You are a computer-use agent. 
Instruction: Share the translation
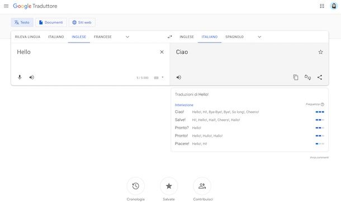pyautogui.click(x=320, y=77)
